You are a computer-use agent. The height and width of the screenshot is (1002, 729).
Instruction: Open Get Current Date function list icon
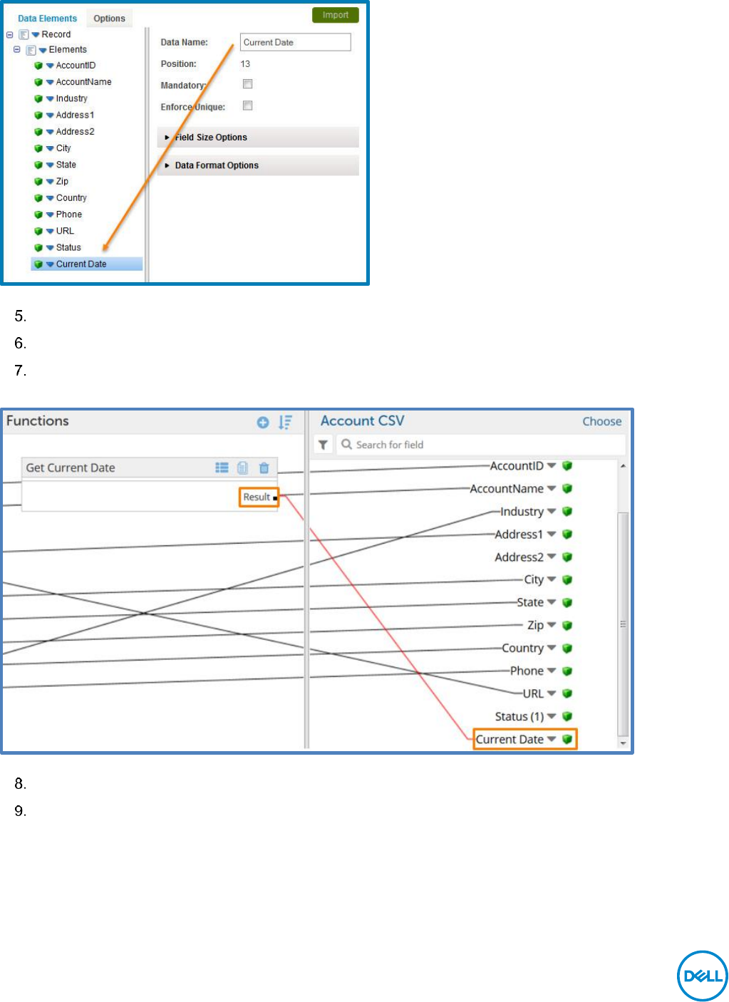point(222,468)
